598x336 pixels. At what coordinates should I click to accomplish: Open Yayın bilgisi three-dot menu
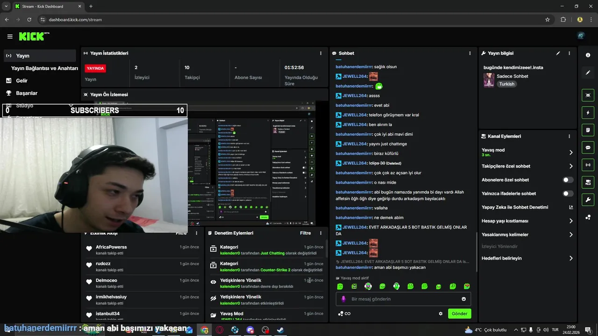[x=569, y=53]
